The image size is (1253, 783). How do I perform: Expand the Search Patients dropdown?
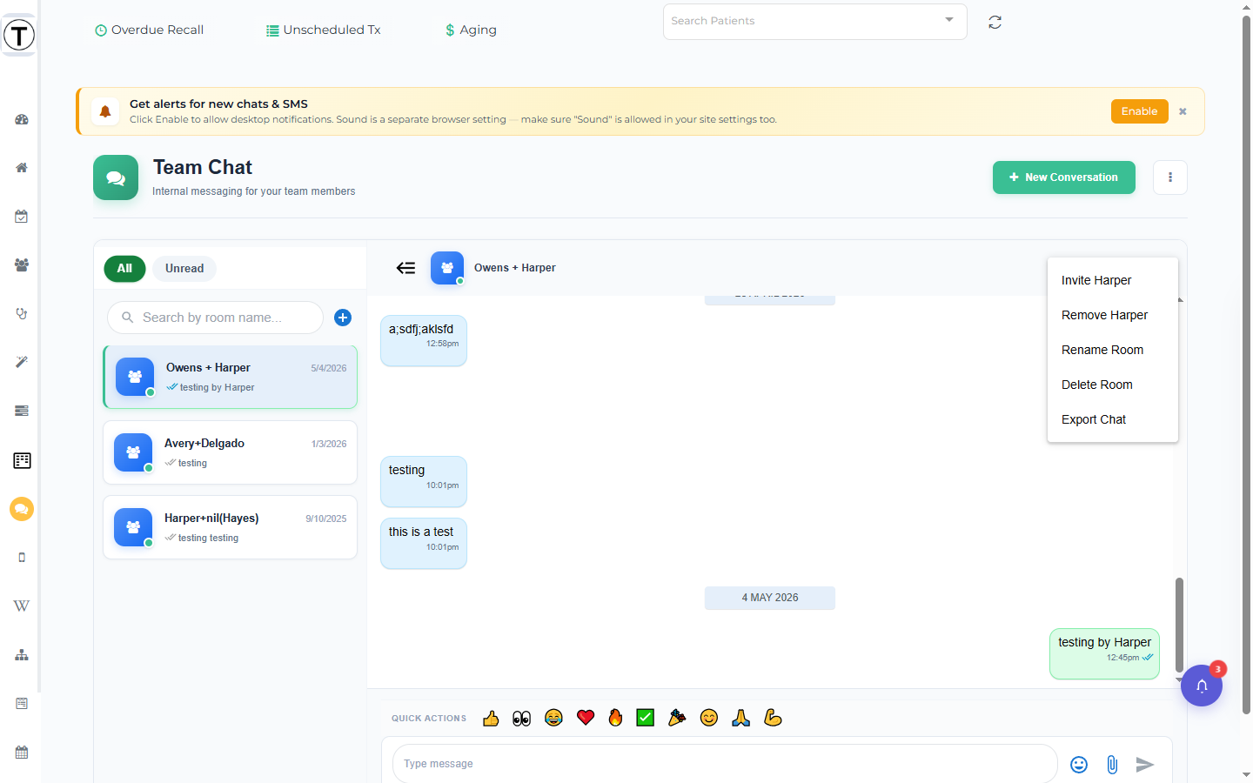click(x=949, y=20)
